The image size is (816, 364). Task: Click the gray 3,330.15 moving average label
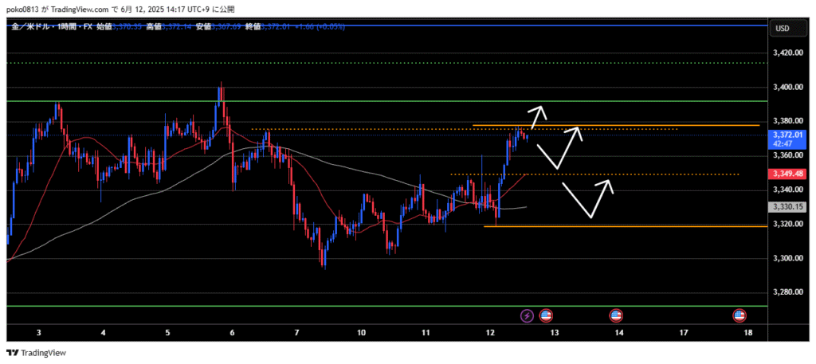point(787,207)
